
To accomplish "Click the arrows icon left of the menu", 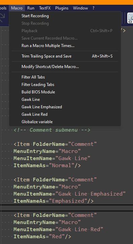I will [2, 18].
